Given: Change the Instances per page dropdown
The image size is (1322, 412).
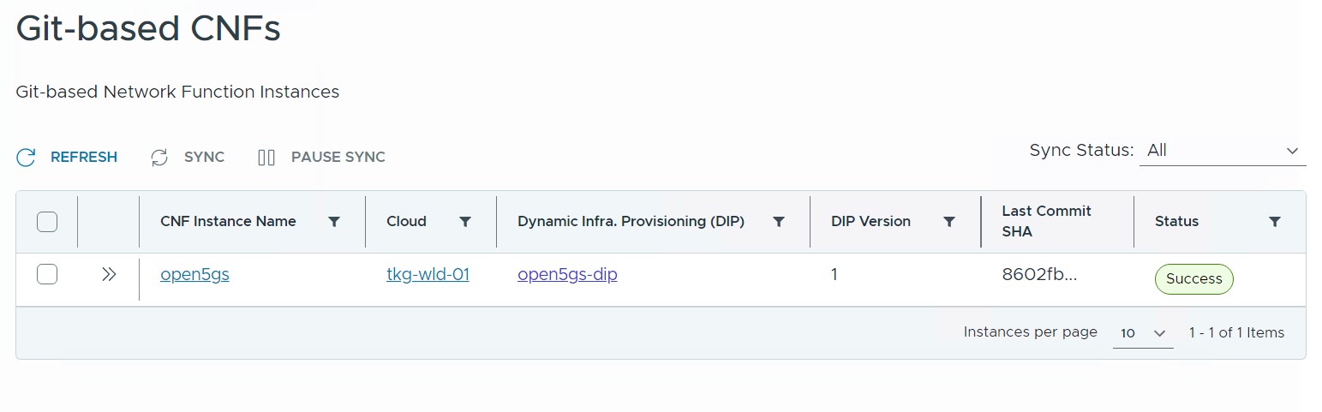Looking at the screenshot, I should tap(1143, 333).
